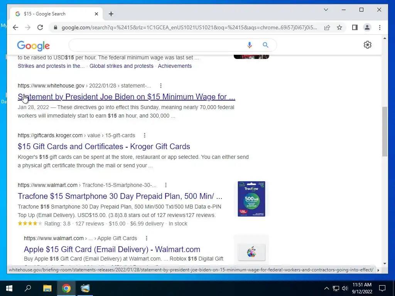Open more options for Walmart Tracfone result

click(x=166, y=185)
